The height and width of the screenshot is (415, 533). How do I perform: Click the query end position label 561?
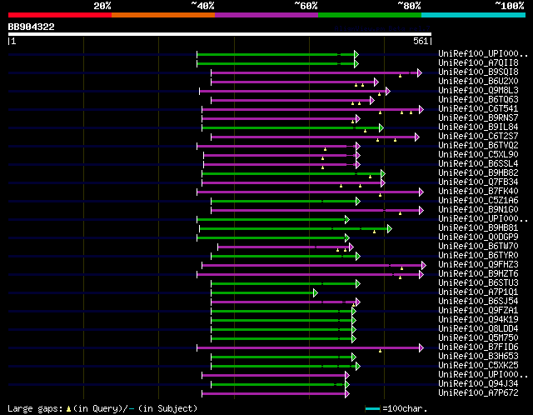click(x=421, y=41)
